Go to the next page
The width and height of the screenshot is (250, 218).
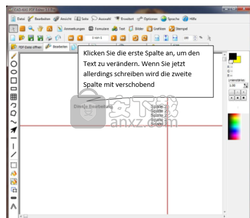[x=114, y=38]
